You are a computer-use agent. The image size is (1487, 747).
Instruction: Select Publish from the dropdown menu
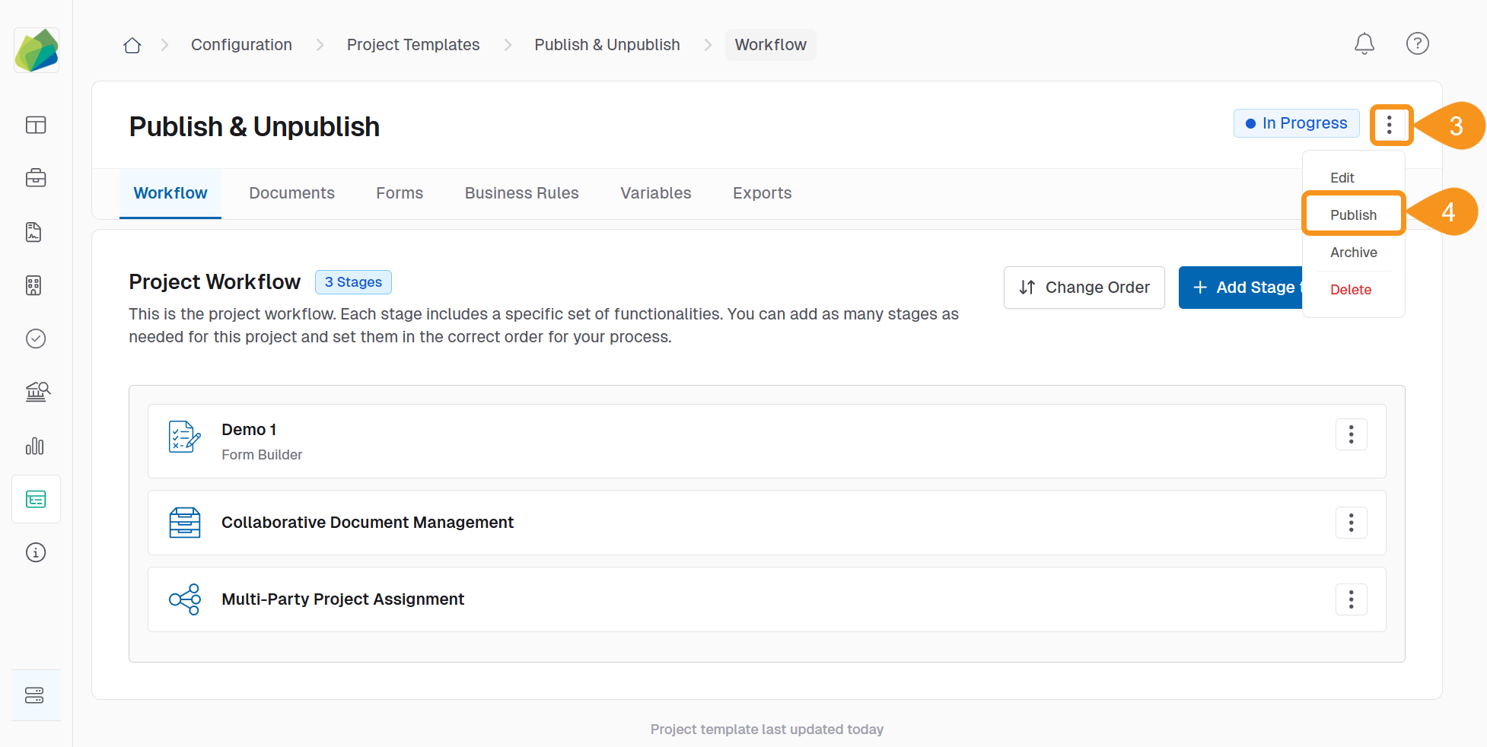tap(1353, 215)
